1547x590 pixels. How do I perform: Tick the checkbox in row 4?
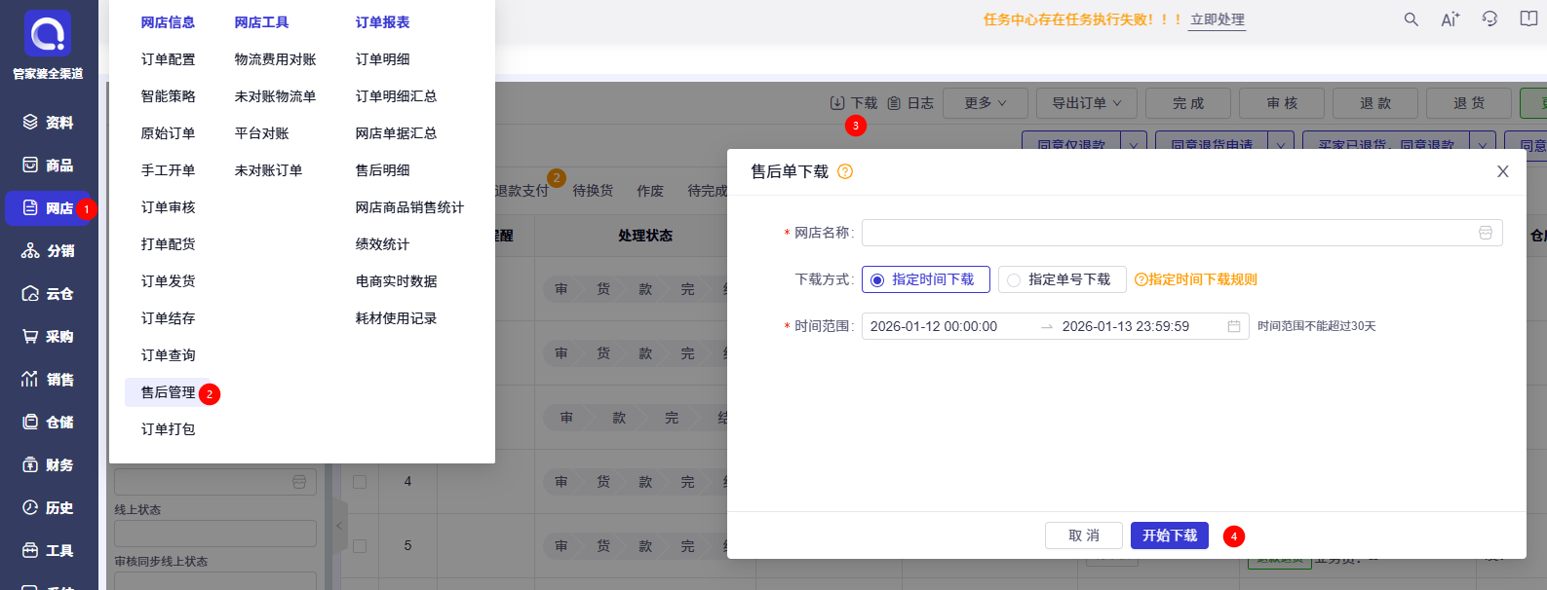coord(360,482)
